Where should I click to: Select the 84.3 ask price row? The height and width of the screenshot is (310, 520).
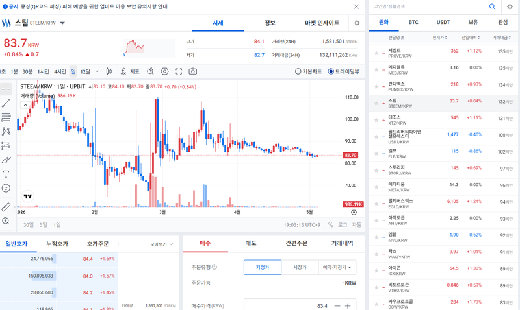pos(59,276)
